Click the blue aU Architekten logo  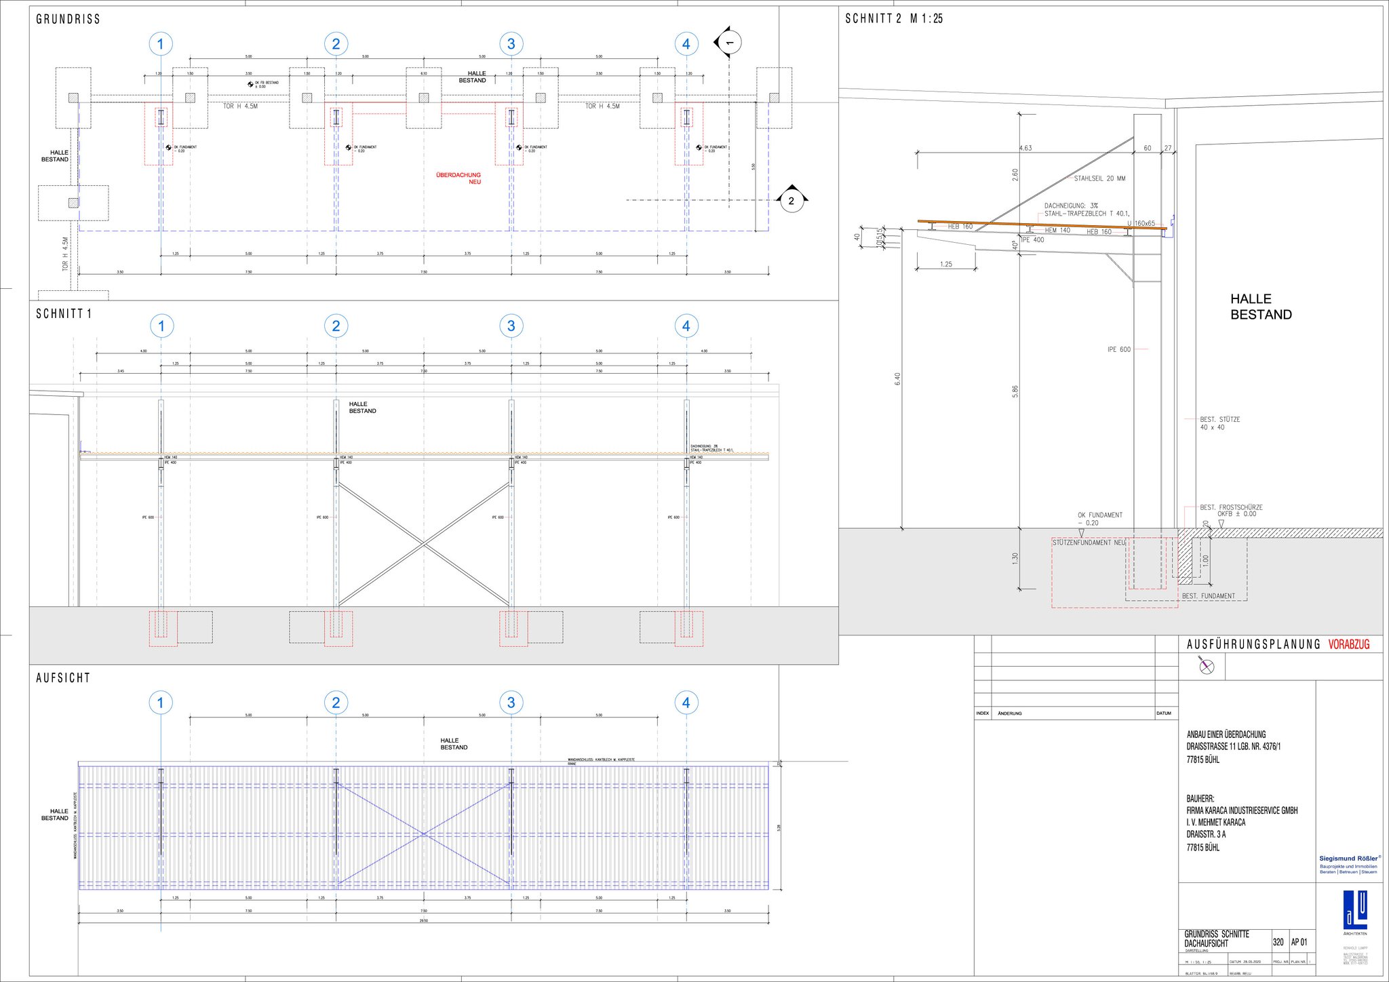pyautogui.click(x=1354, y=911)
